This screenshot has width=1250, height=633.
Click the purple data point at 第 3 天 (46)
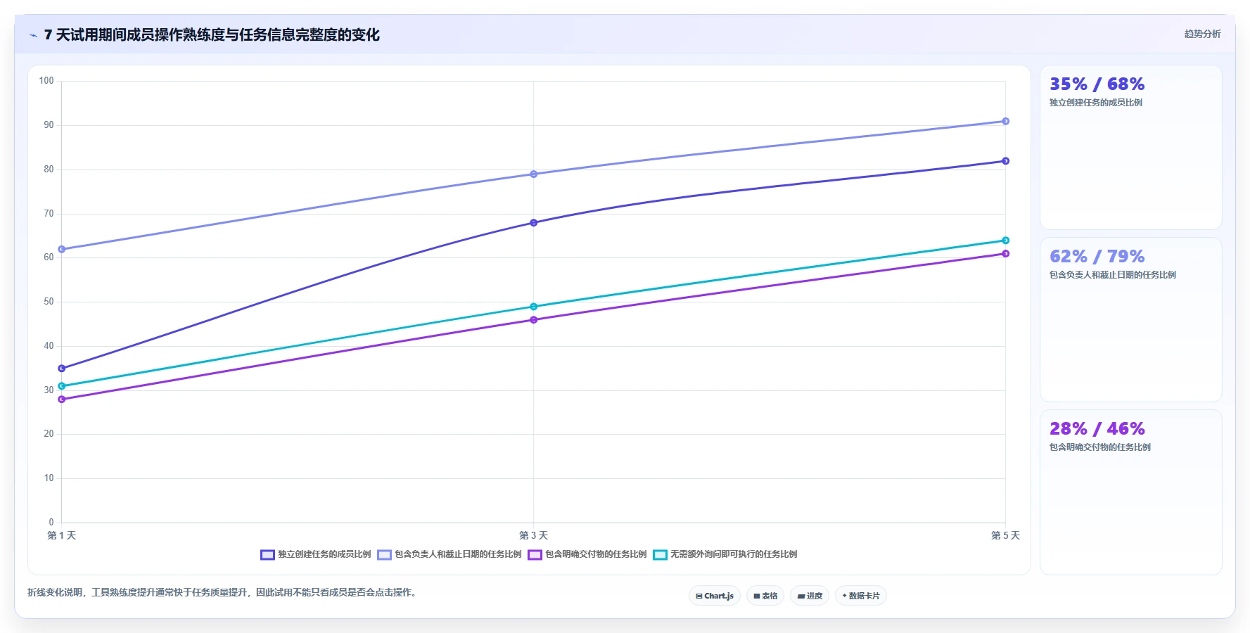point(533,320)
